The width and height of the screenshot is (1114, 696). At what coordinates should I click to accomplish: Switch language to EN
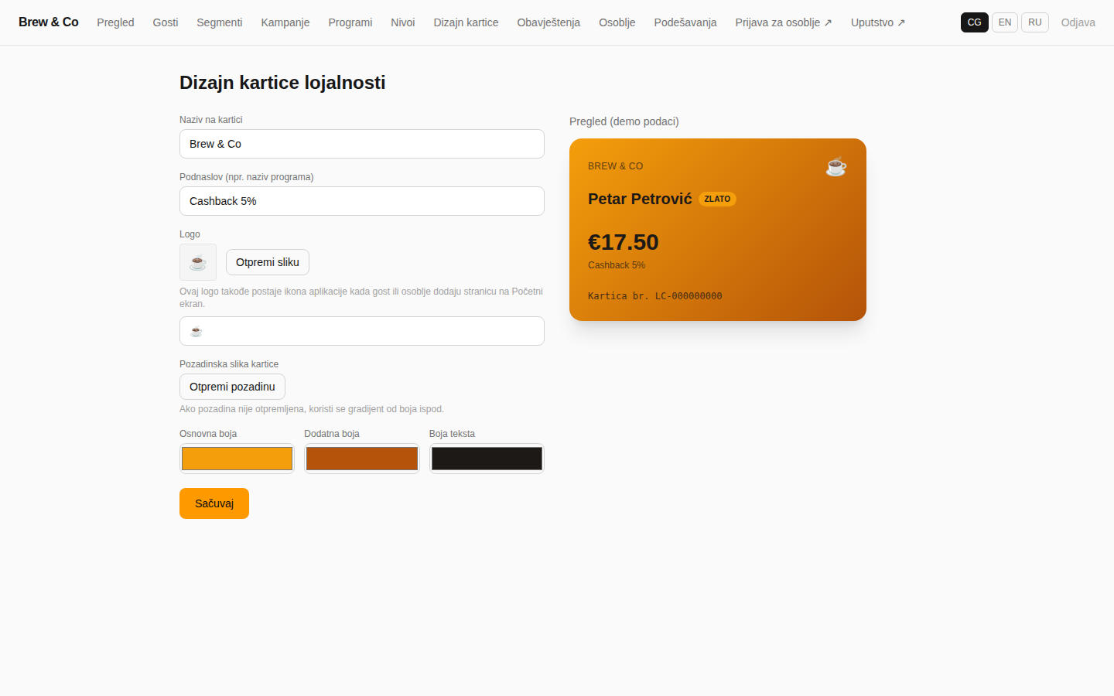1005,22
